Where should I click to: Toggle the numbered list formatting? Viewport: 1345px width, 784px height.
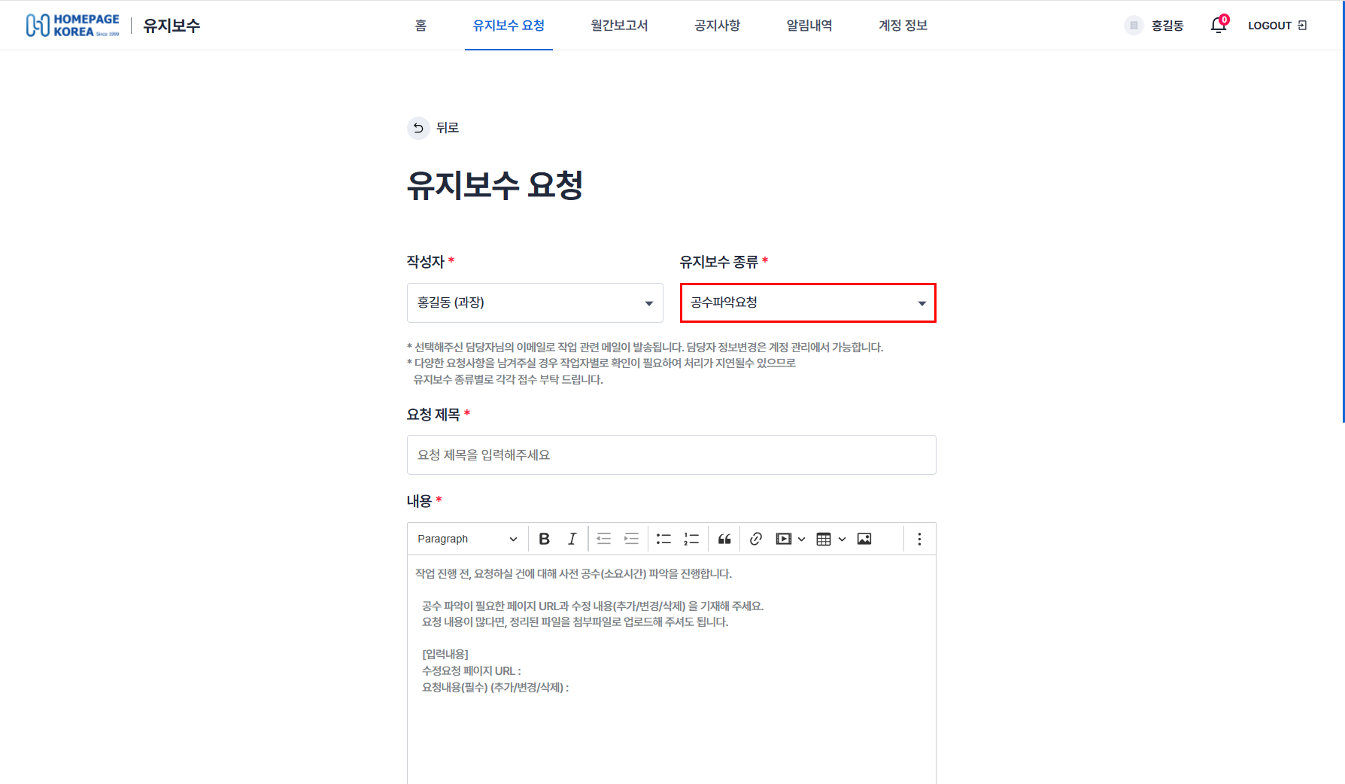pos(691,538)
